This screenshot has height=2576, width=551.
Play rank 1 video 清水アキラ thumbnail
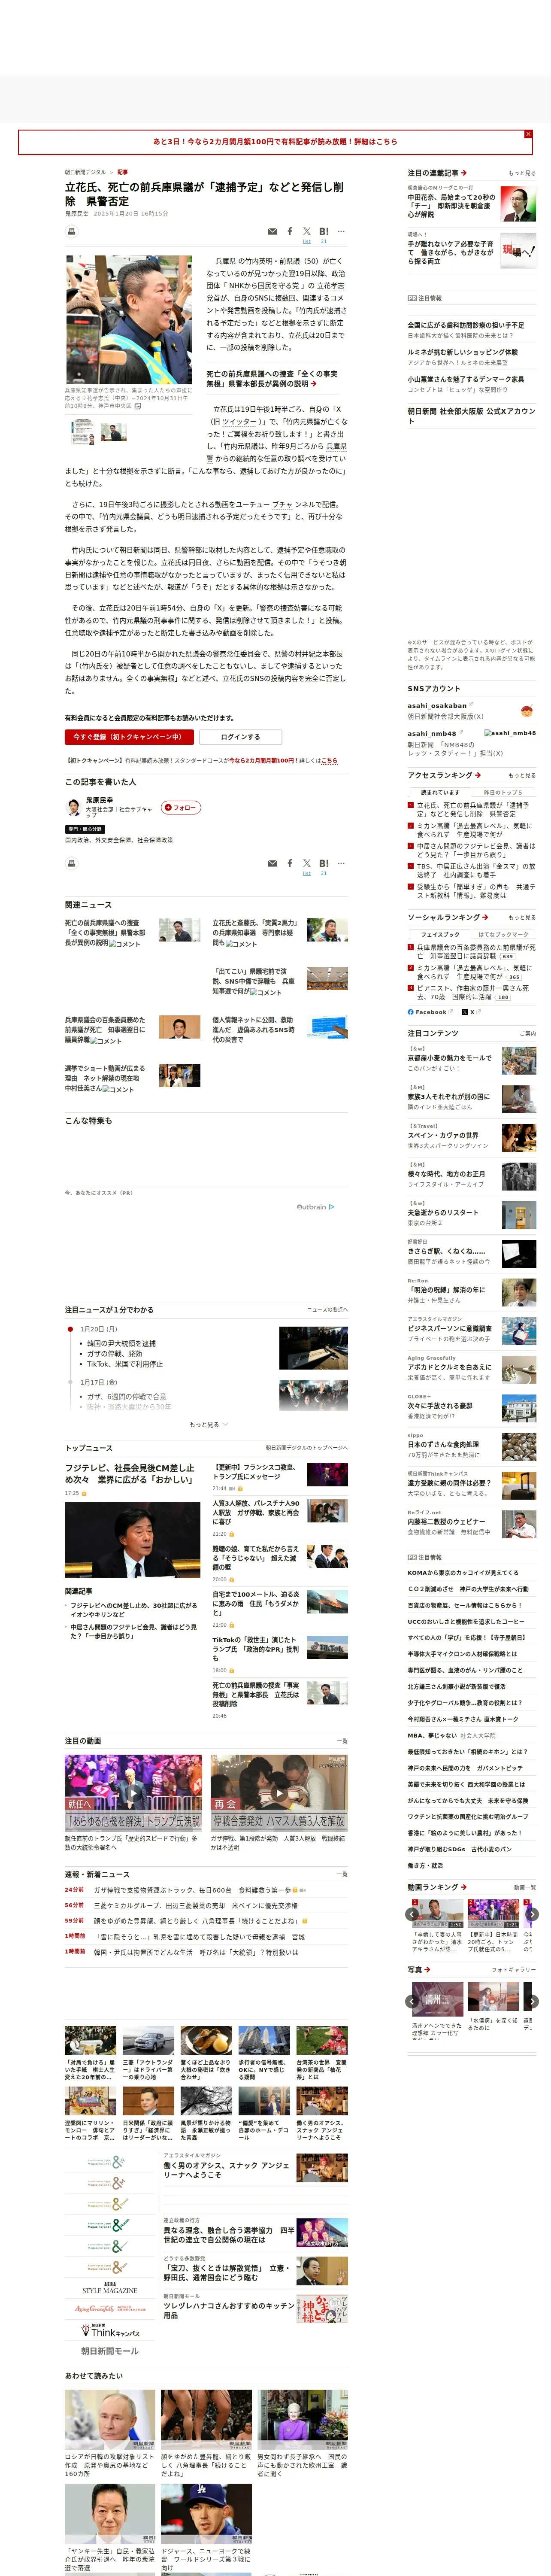tap(438, 1914)
